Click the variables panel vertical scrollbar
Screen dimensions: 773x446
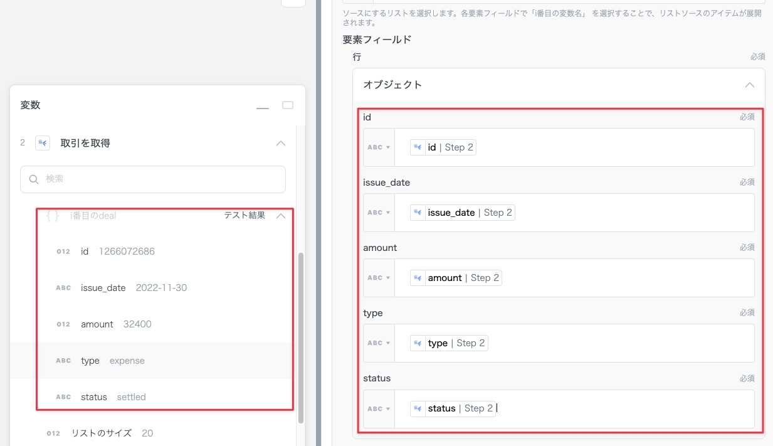301,337
